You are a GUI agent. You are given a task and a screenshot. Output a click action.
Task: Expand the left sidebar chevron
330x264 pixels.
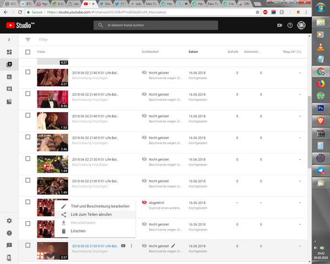click(x=9, y=40)
